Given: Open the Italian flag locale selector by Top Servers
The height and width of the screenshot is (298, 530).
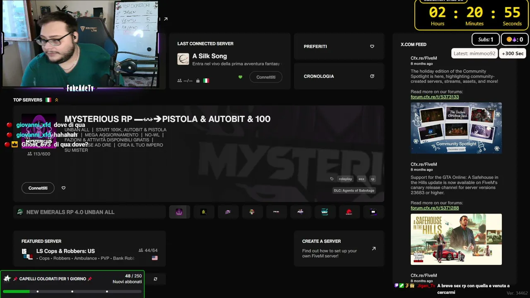Looking at the screenshot, I should pyautogui.click(x=48, y=100).
